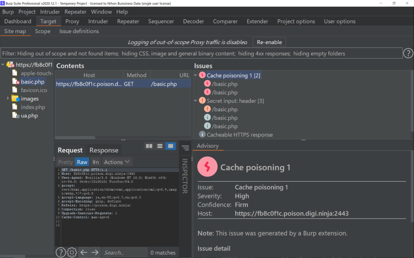Select the first /basic.php cache poisoning issue
414x258 pixels.
coord(225,84)
